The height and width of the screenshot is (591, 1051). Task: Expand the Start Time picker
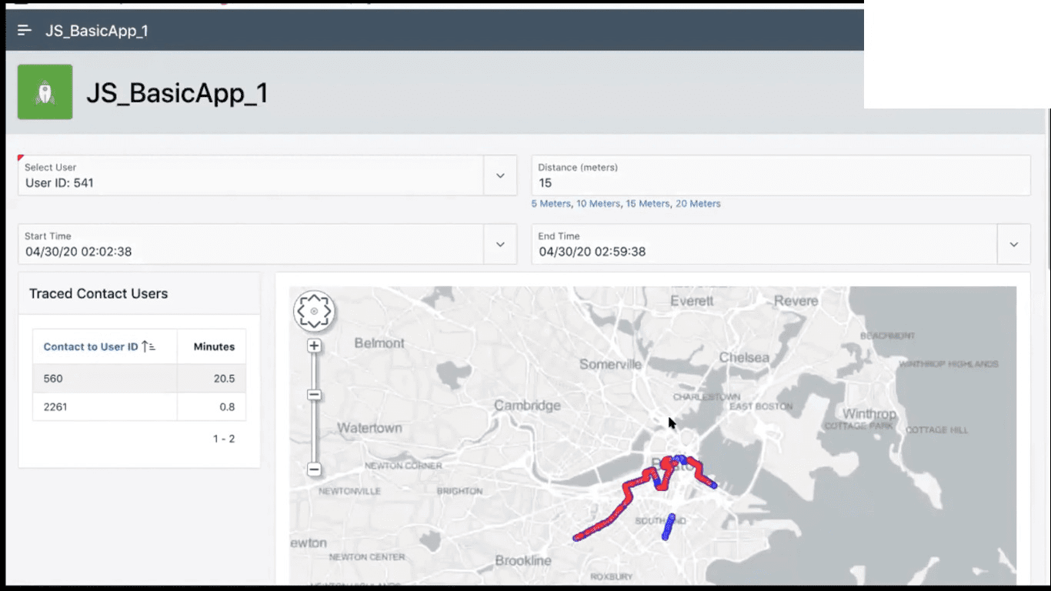pos(501,244)
